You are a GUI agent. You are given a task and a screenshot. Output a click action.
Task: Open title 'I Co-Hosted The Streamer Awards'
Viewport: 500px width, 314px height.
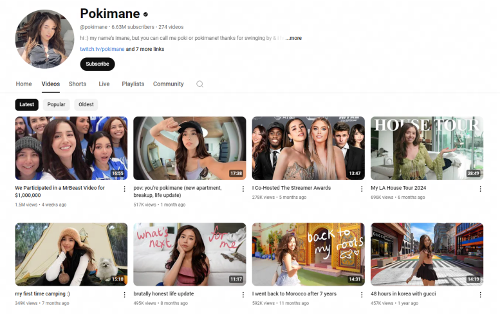point(292,188)
